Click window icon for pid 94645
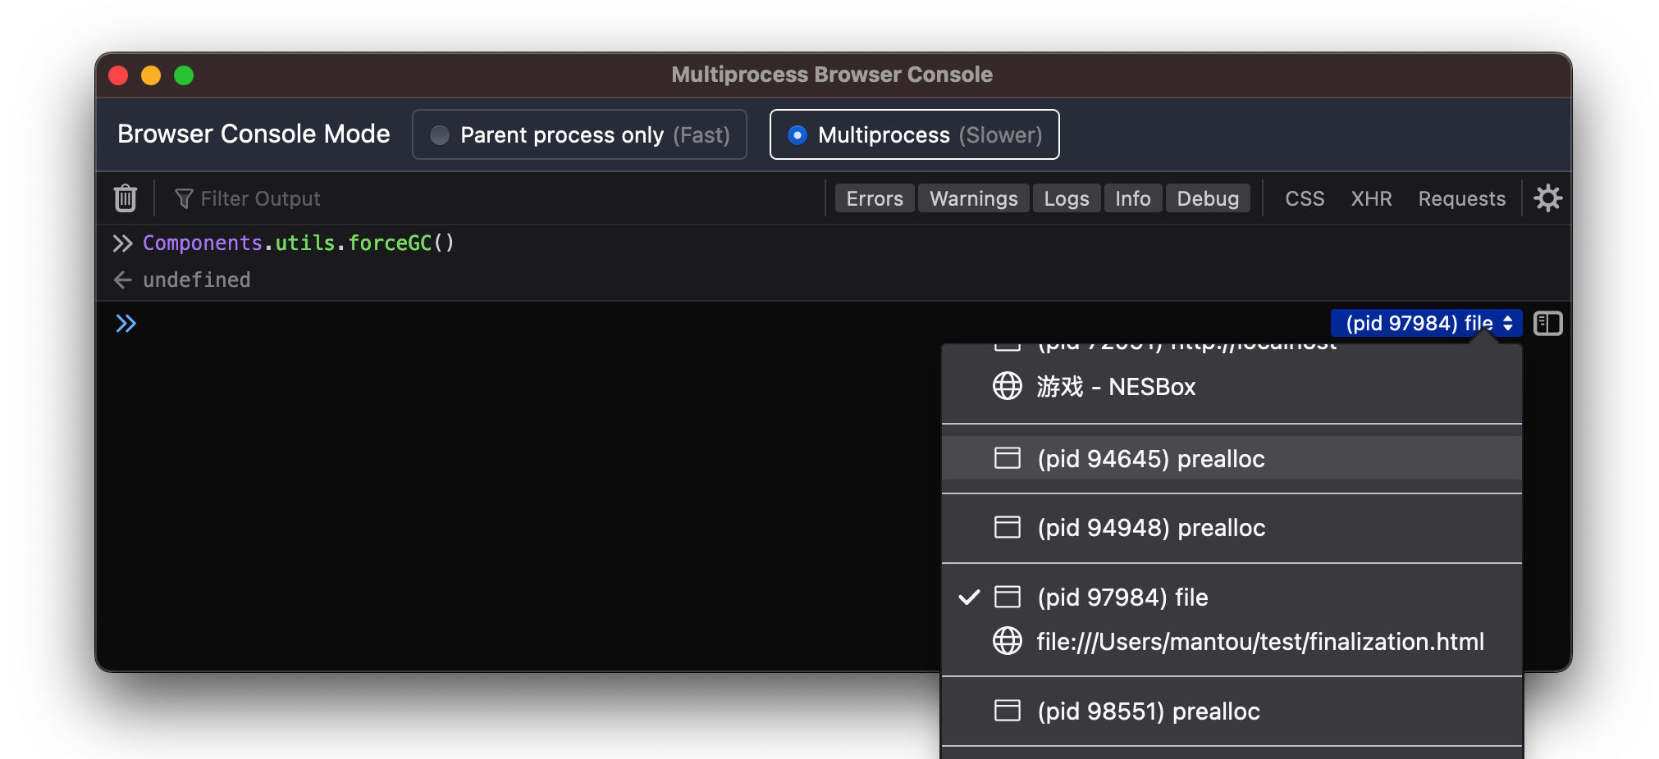This screenshot has height=759, width=1659. 1008,458
